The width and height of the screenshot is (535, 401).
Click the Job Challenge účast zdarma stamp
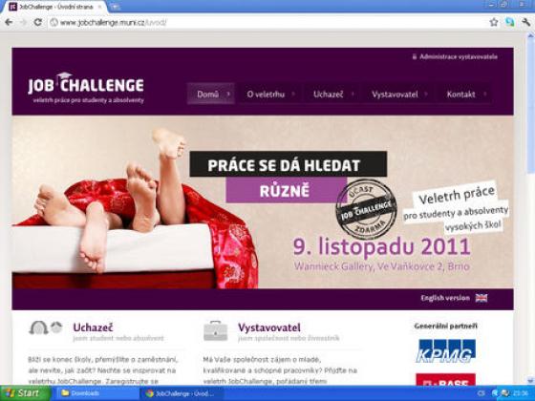[367, 209]
